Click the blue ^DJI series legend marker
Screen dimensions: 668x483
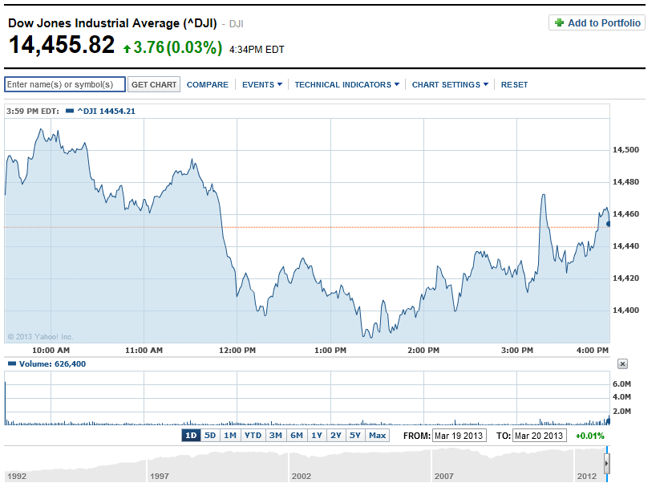click(69, 111)
